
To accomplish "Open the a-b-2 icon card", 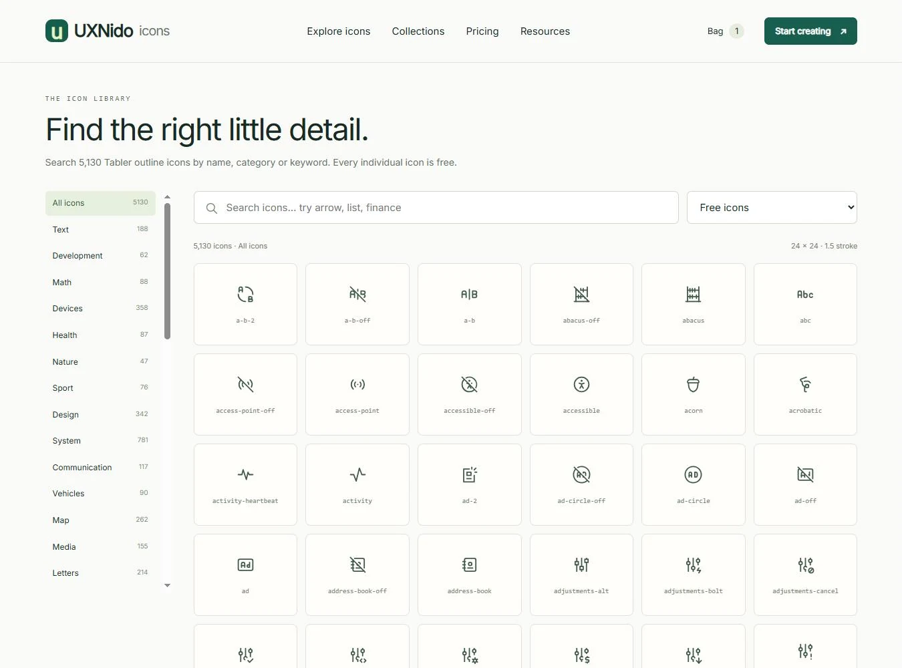I will (x=245, y=304).
